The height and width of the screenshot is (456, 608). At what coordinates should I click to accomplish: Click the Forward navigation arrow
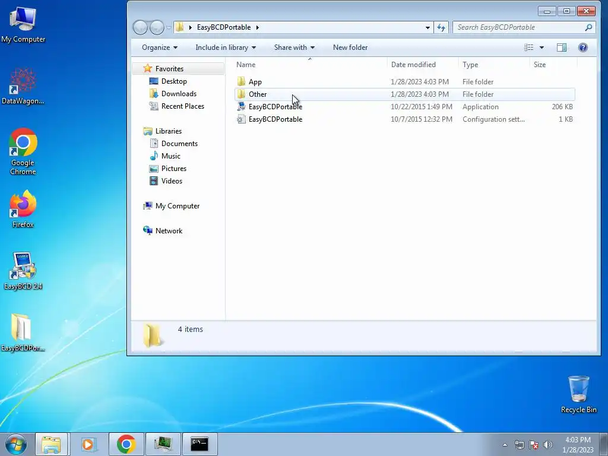tap(157, 27)
